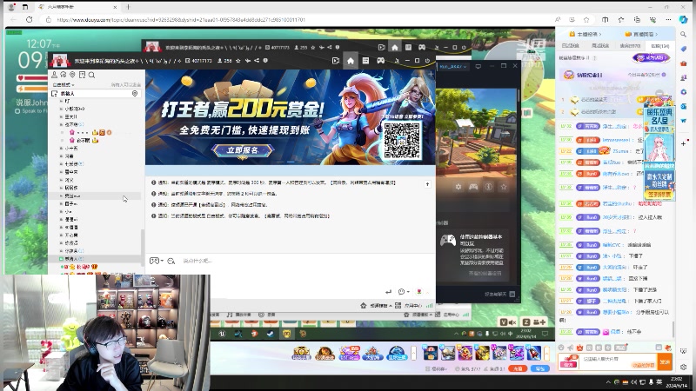This screenshot has width=696, height=391.
Task: Locate yourself with the target icon in the channel header
Action: [135, 94]
